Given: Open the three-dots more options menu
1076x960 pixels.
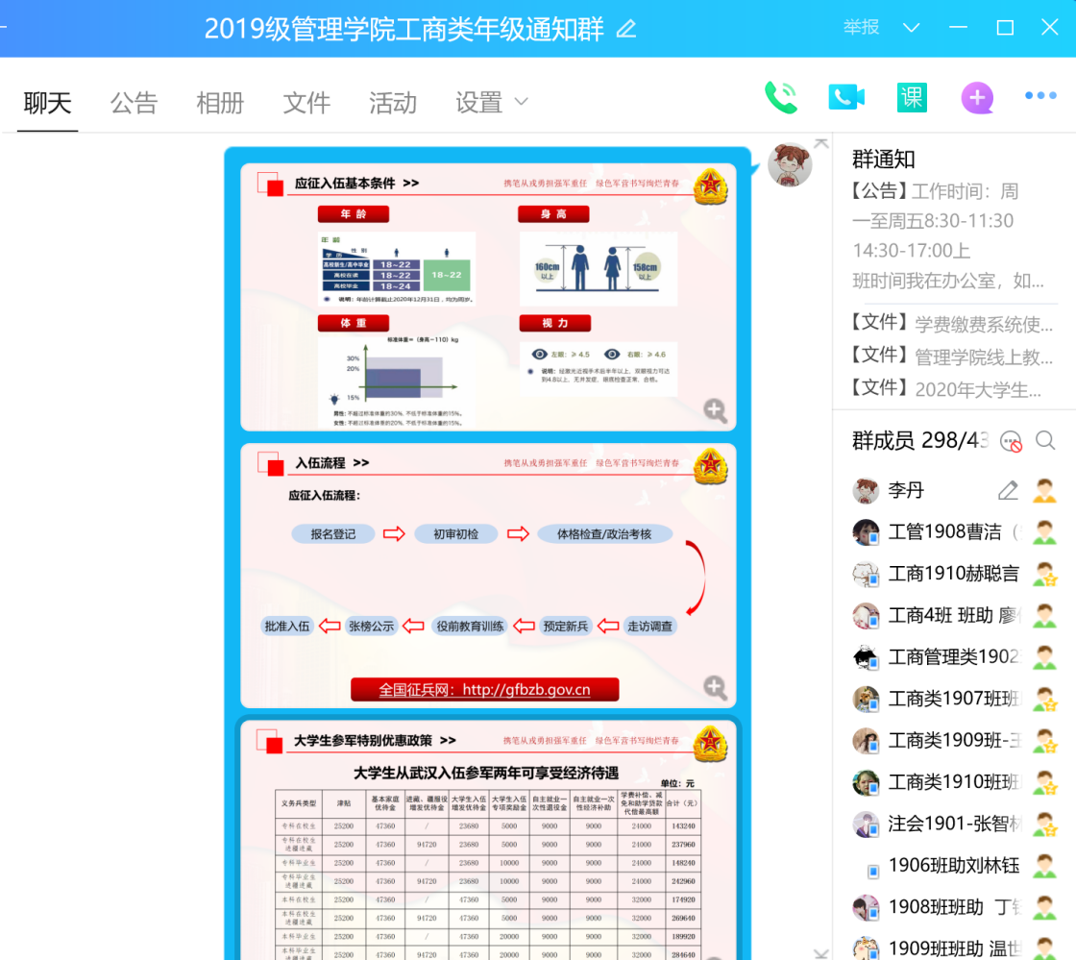Looking at the screenshot, I should click(1040, 96).
